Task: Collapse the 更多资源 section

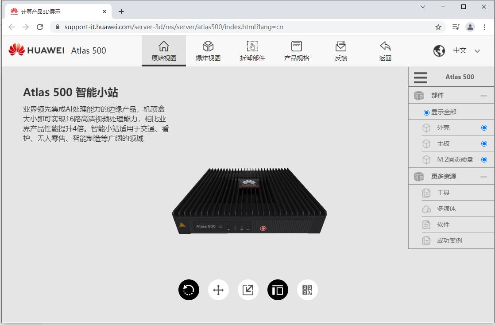Action: pyautogui.click(x=483, y=177)
